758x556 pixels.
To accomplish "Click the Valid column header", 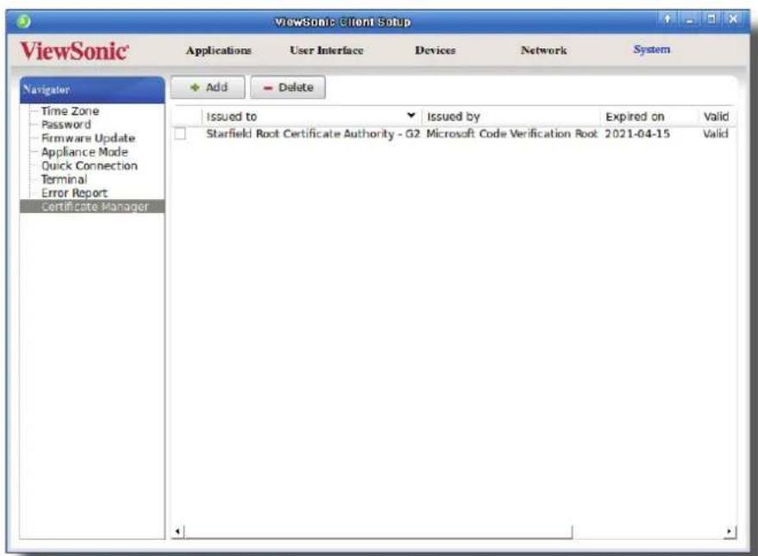I will (717, 116).
